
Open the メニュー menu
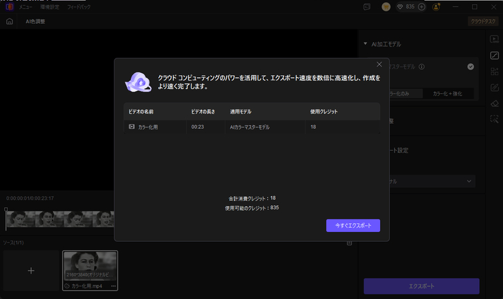25,7
